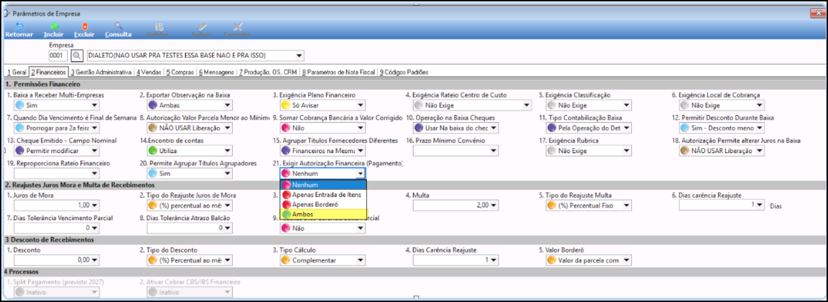The image size is (828, 302).
Task: Open Tipo Contabilização Baixa dropdown
Action: click(x=626, y=128)
